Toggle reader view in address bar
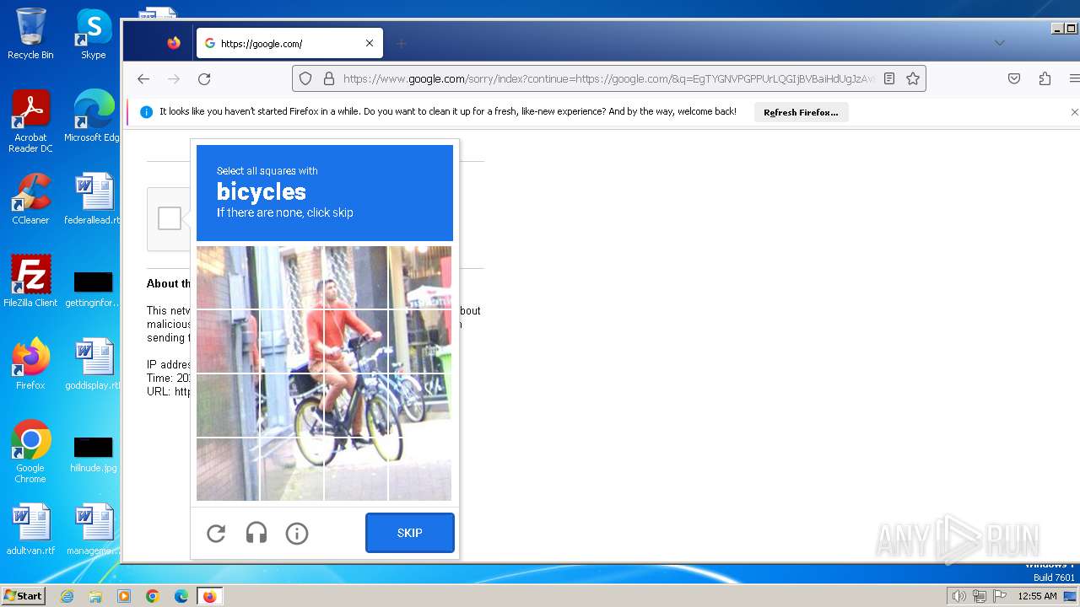Screen dimensions: 1080x607 (x=889, y=78)
